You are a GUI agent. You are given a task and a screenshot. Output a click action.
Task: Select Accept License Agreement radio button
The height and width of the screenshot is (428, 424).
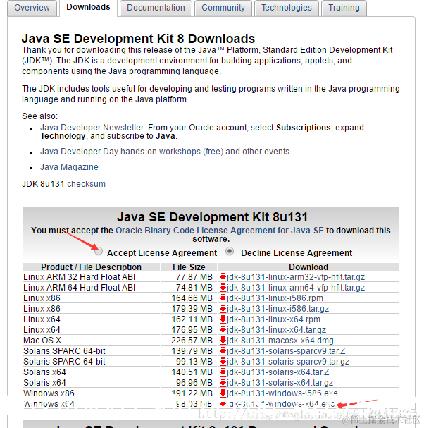99,251
